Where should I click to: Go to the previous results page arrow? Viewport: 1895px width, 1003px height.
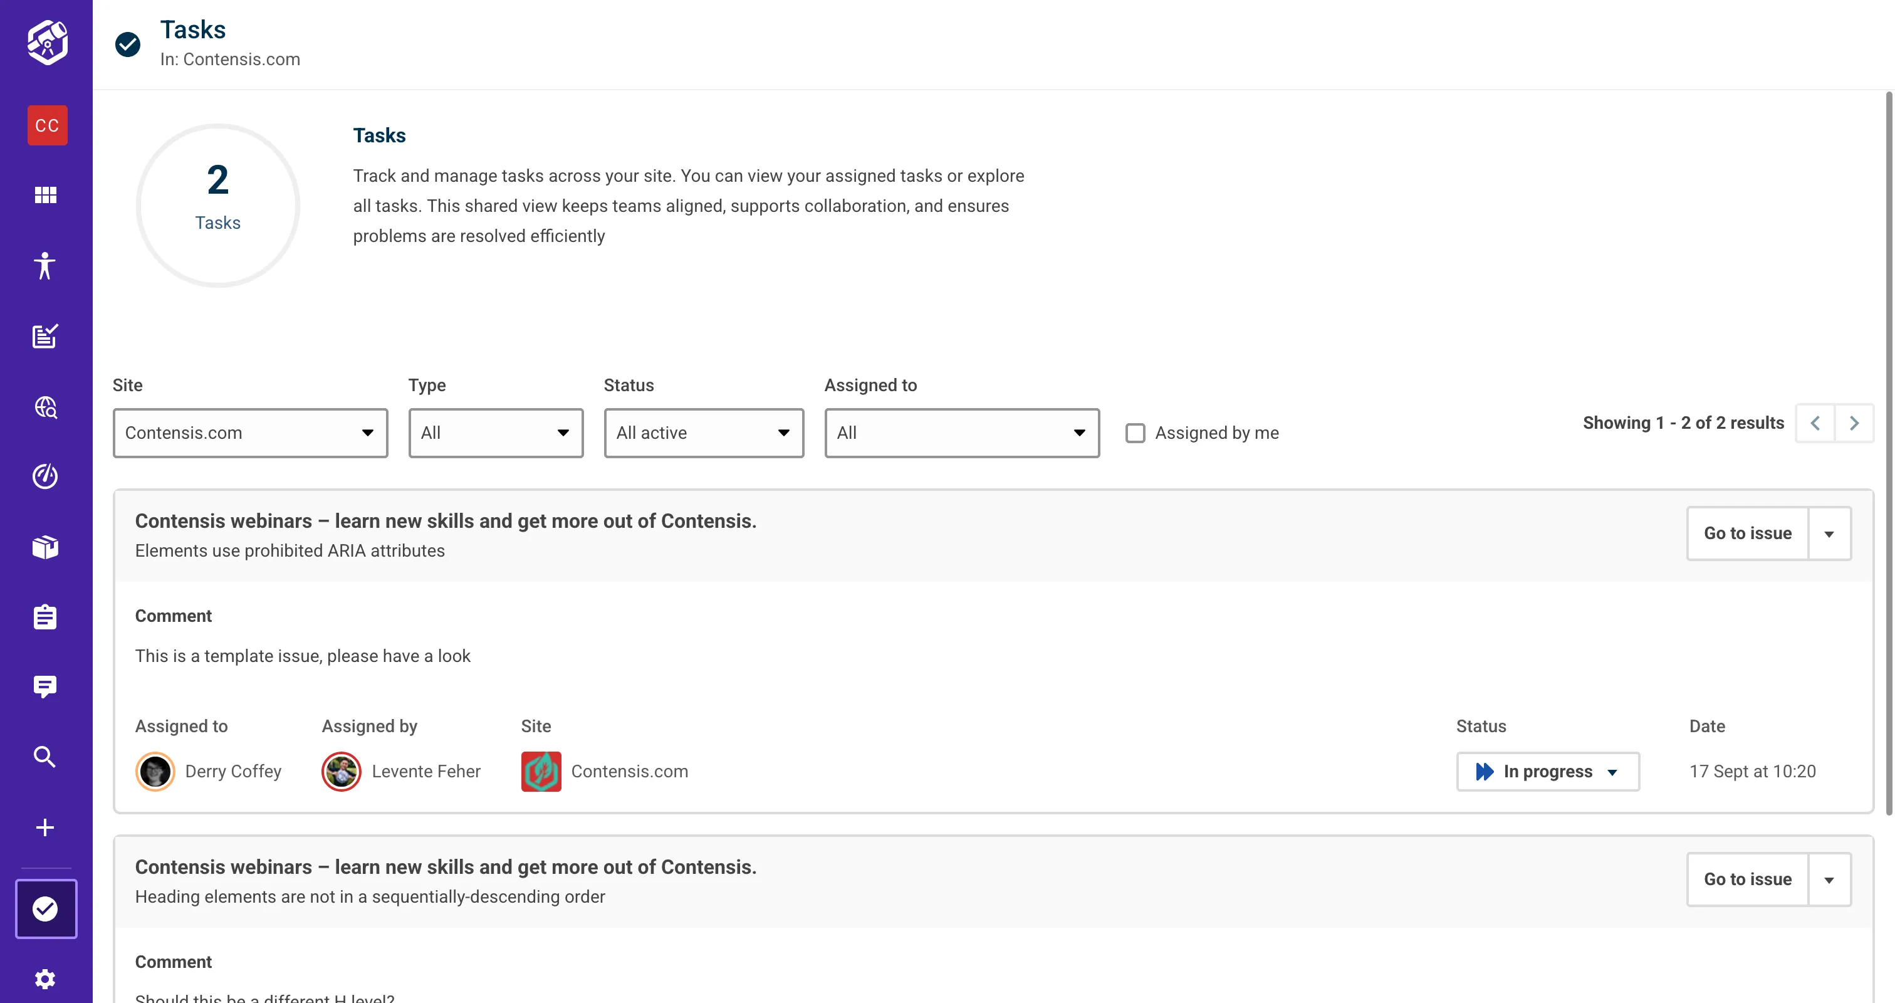[x=1815, y=423]
